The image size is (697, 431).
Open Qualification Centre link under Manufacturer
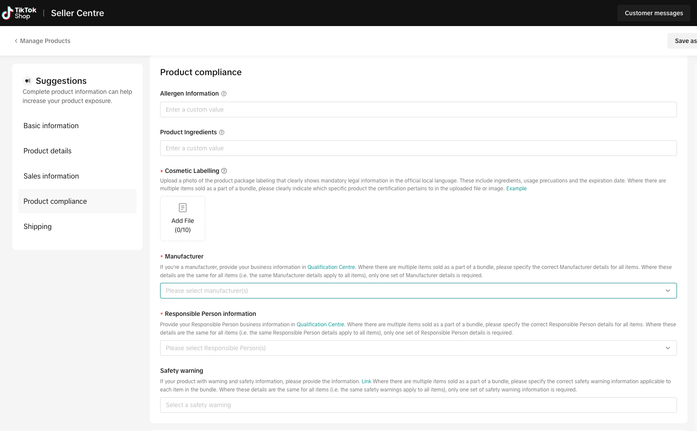click(x=331, y=267)
